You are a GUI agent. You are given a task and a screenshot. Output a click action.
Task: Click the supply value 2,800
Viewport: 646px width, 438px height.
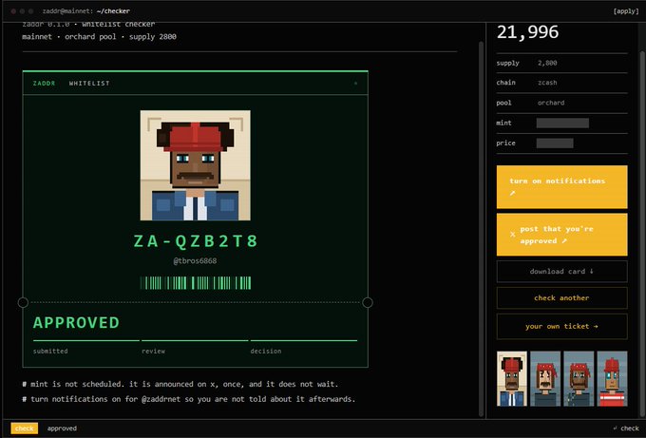(547, 63)
